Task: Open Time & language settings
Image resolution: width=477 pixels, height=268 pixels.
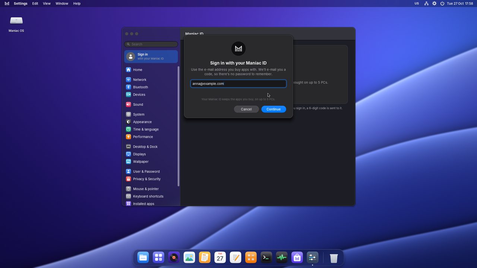Action: [151, 129]
